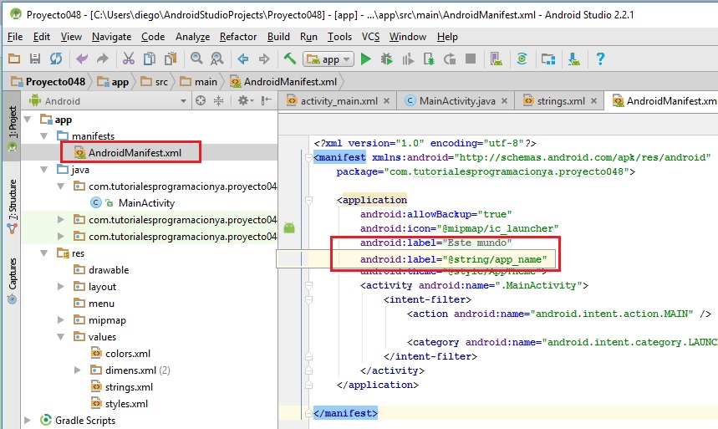This screenshot has width=718, height=429.
Task: Open the Refactor menu
Action: coord(238,37)
